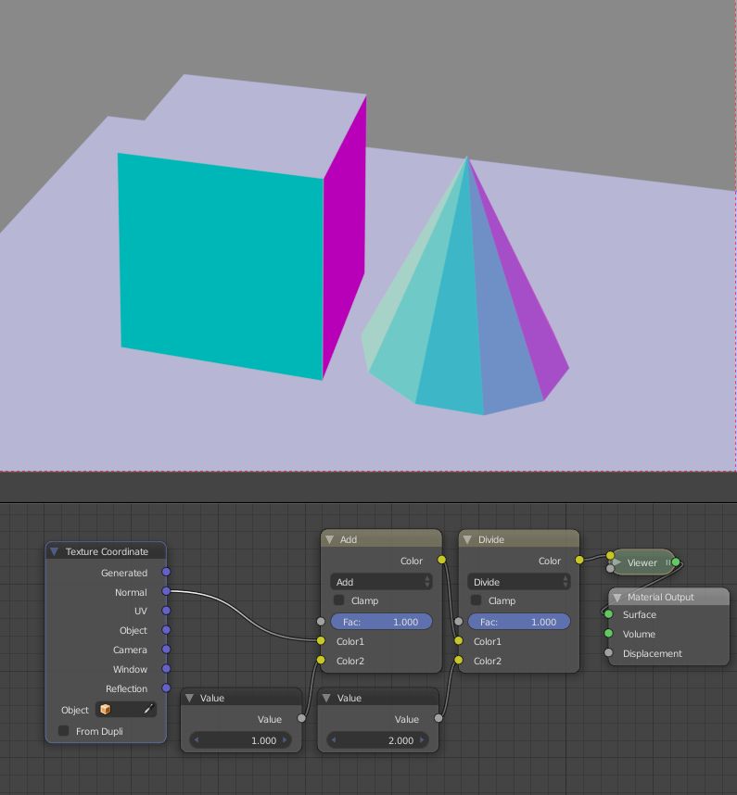The image size is (737, 795).
Task: Click the Normal output socket
Action: pyautogui.click(x=166, y=591)
